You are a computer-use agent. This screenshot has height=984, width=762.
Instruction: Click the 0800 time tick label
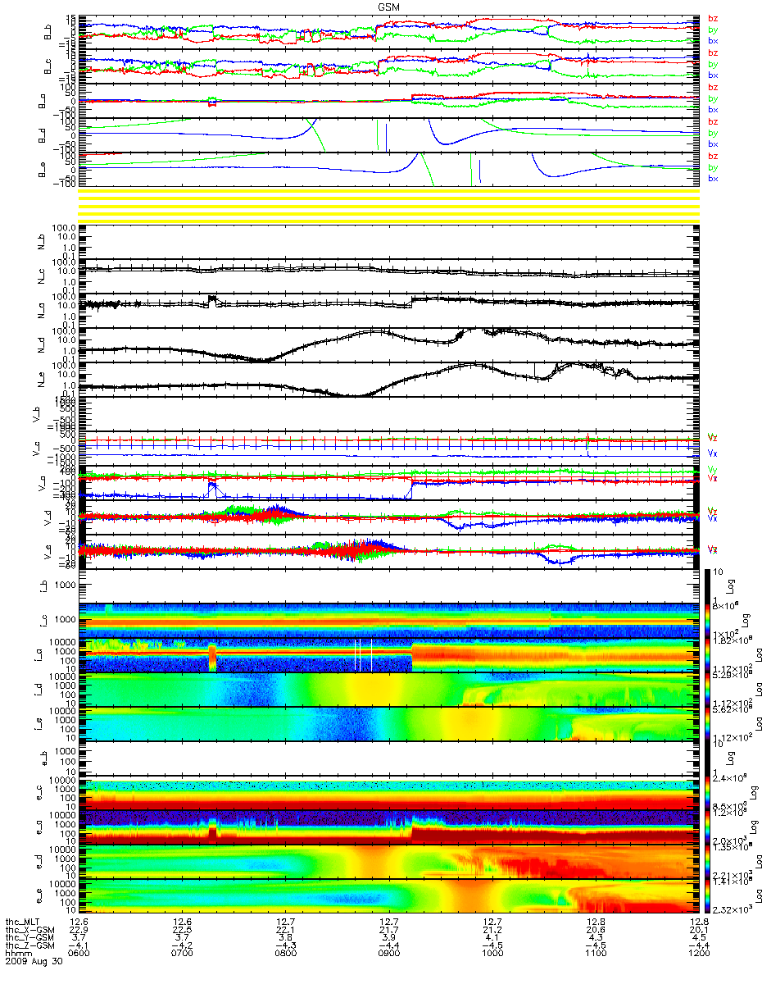[x=285, y=954]
